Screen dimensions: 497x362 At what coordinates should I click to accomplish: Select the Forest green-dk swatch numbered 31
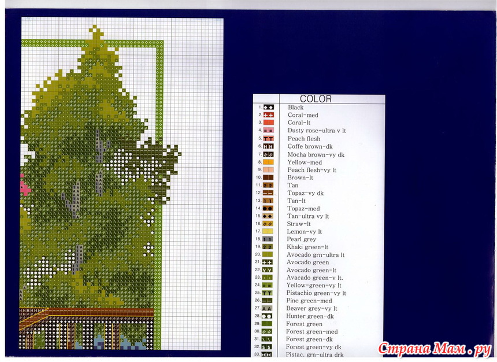(267, 339)
